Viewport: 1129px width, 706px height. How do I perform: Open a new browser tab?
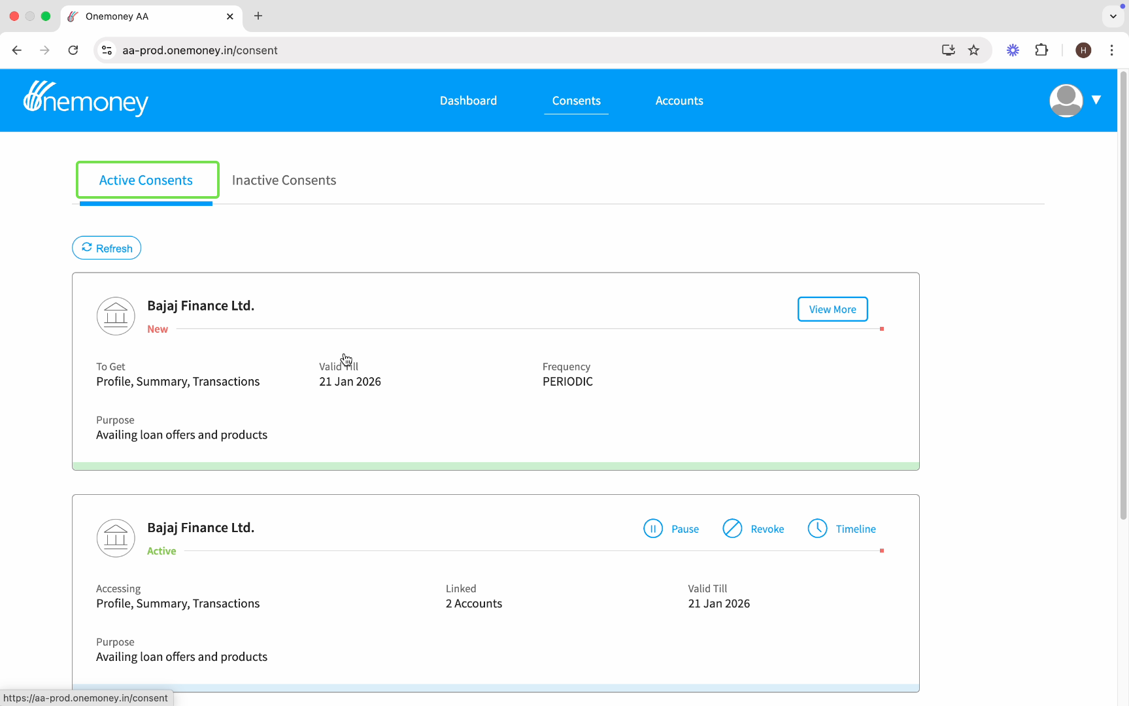point(258,16)
